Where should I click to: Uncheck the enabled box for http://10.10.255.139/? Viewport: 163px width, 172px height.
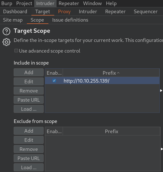click(x=54, y=81)
